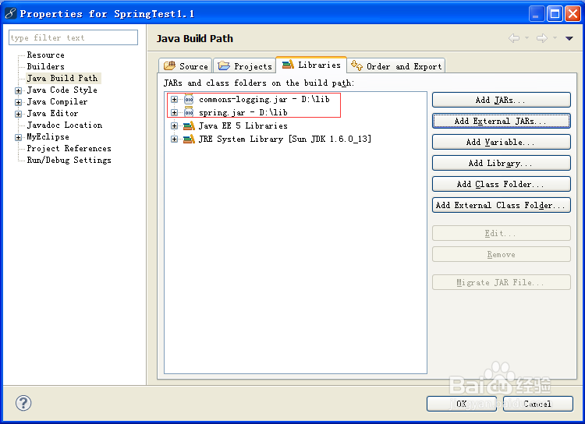Select Java EE 5 Libraries entry
Screen dimensions: 585x424
point(243,125)
